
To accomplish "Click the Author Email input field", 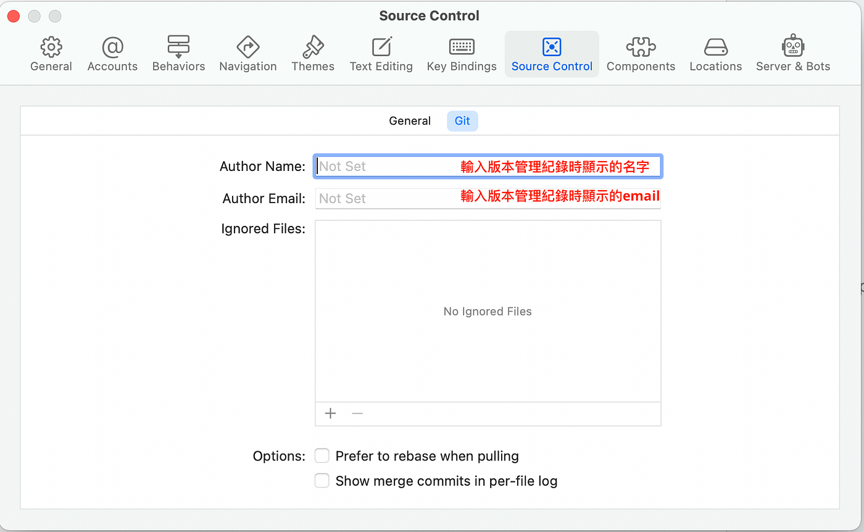I will pos(383,197).
